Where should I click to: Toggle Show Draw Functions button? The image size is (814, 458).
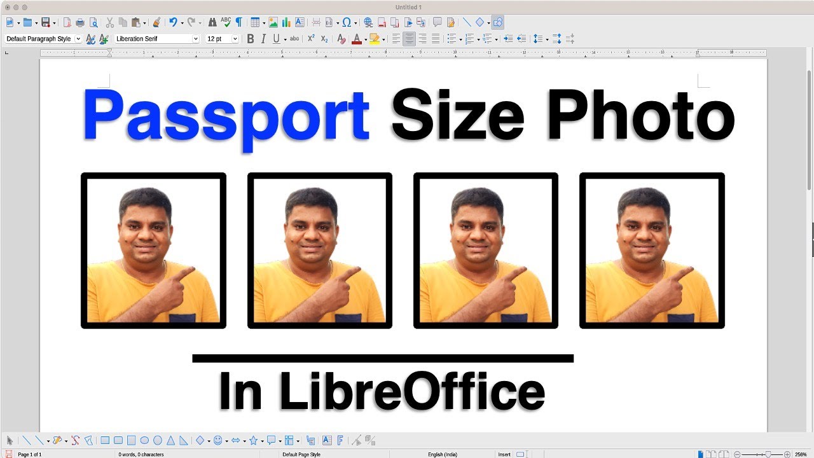498,22
